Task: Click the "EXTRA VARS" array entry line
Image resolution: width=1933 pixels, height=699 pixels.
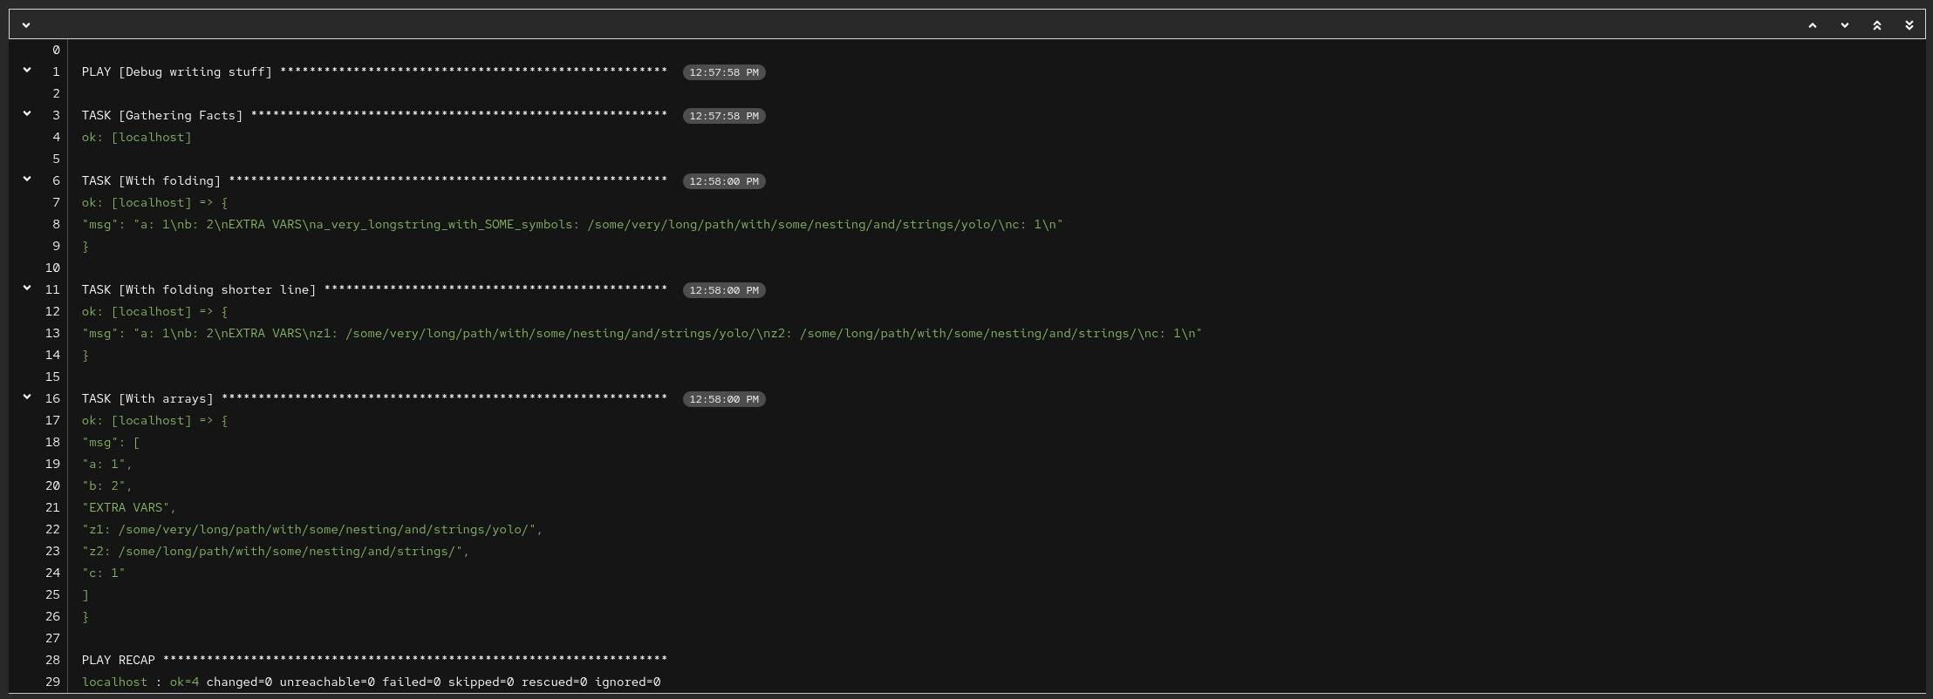Action: 129,507
